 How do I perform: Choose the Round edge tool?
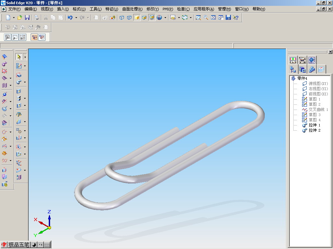19,122
